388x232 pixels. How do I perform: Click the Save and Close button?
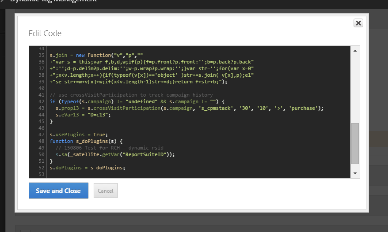[58, 191]
